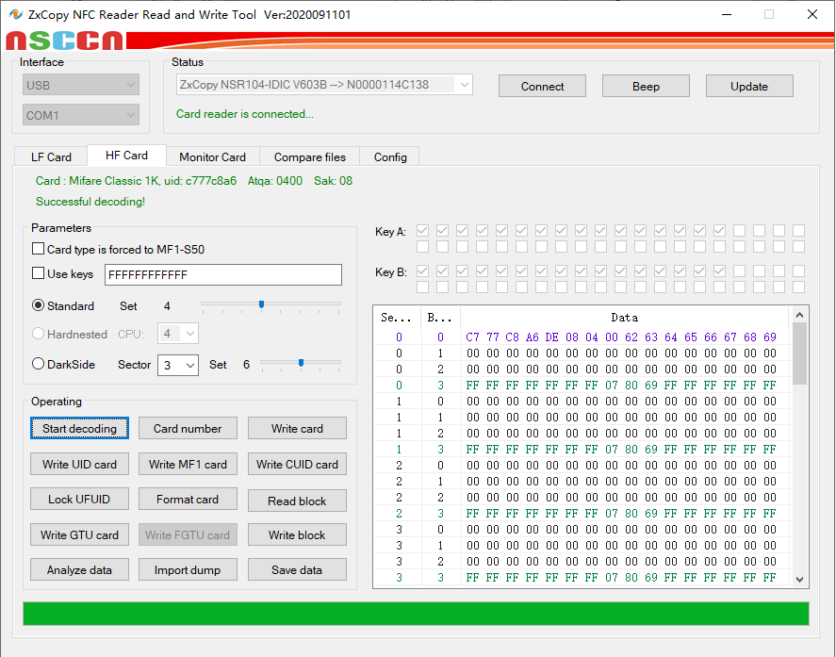
Task: Click the Beep button
Action: [646, 86]
